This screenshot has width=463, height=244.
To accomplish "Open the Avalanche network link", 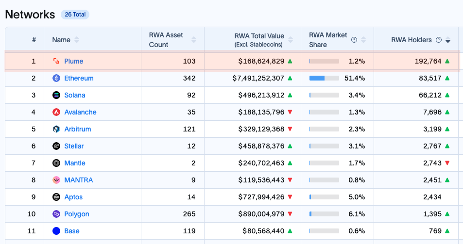I will pos(80,112).
